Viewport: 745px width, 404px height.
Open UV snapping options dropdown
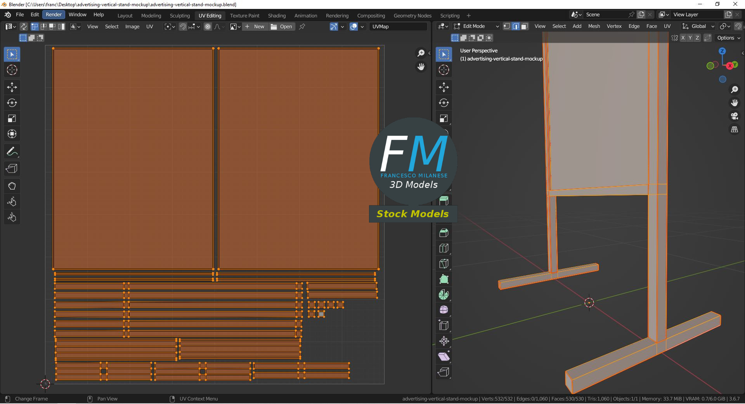(194, 26)
